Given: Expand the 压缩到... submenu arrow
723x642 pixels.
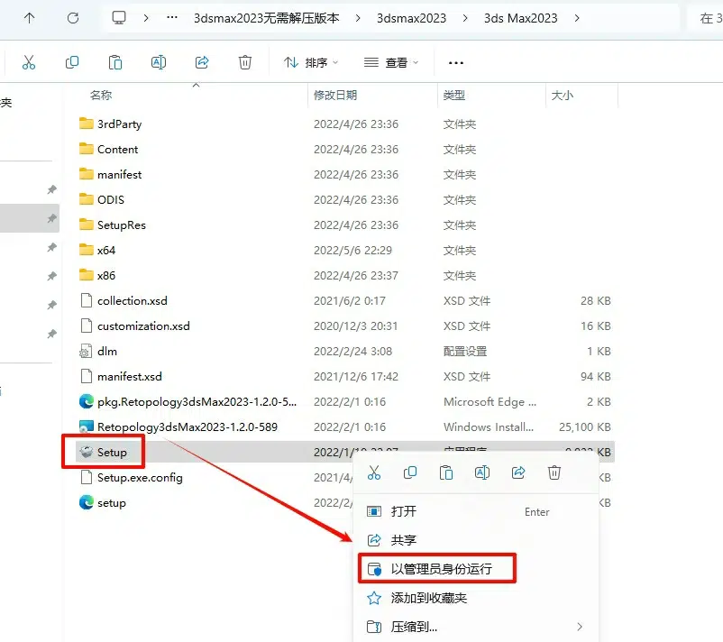Looking at the screenshot, I should (x=580, y=627).
